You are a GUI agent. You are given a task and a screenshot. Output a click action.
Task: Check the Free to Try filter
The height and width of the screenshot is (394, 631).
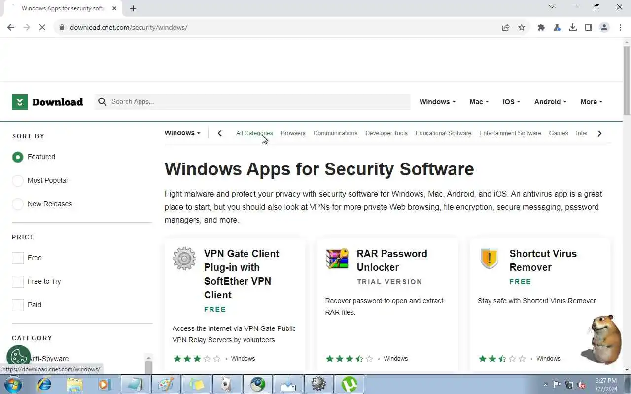coord(18,281)
